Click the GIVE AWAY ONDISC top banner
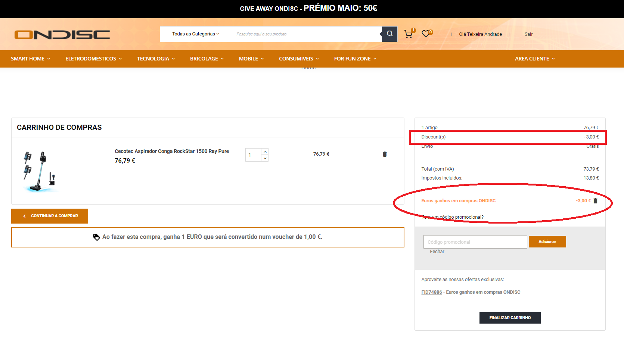The height and width of the screenshot is (343, 624). (308, 8)
